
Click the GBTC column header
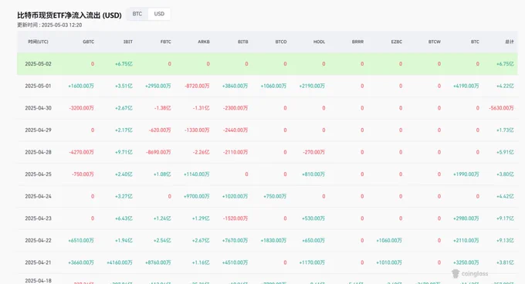[x=88, y=42]
